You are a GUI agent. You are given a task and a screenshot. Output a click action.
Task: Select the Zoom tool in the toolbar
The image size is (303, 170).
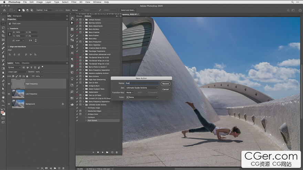point(3,101)
